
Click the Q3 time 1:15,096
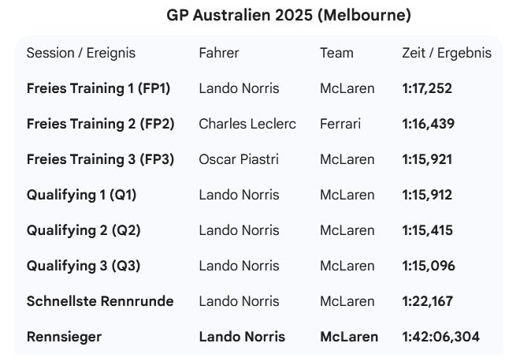[x=429, y=266]
